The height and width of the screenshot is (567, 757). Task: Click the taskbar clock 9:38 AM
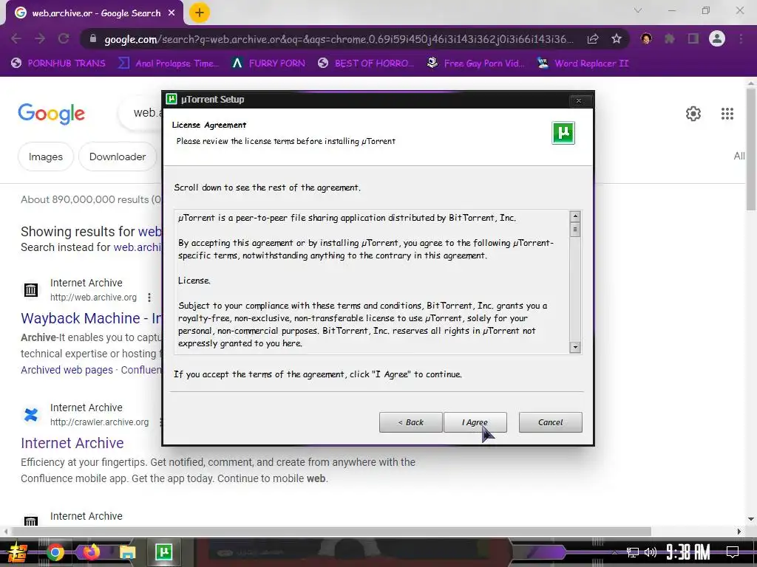point(688,552)
